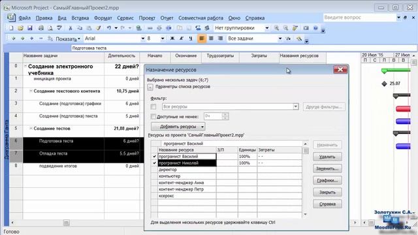The width and height of the screenshot is (418, 235).
Task: Undo the last action
Action: [109, 28]
